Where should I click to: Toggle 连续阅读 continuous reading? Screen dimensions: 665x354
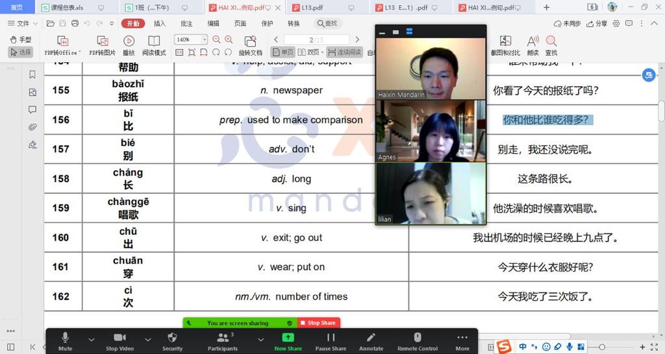coord(344,52)
